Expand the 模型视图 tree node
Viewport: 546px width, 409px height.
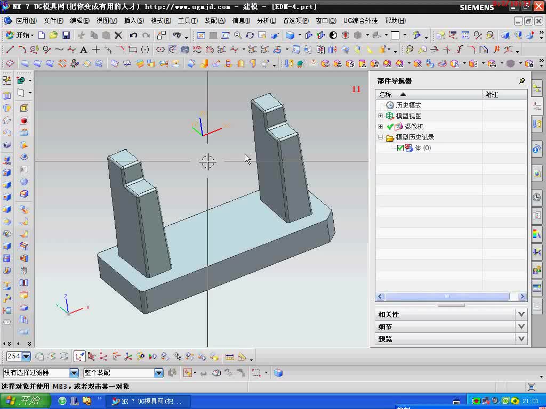(380, 116)
